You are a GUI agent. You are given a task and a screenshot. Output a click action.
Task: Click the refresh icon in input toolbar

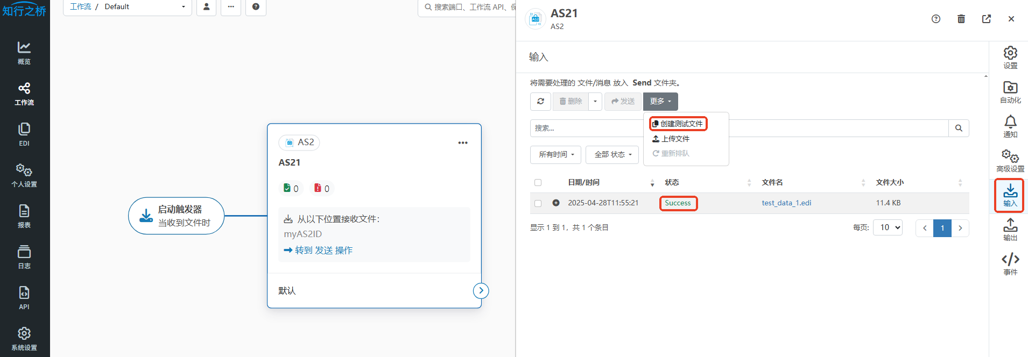point(540,101)
